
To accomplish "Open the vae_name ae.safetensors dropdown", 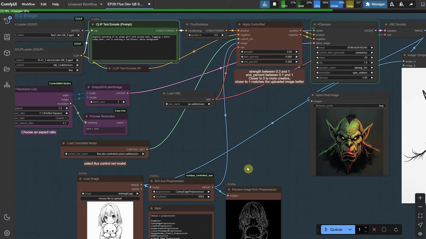I will click(x=188, y=104).
